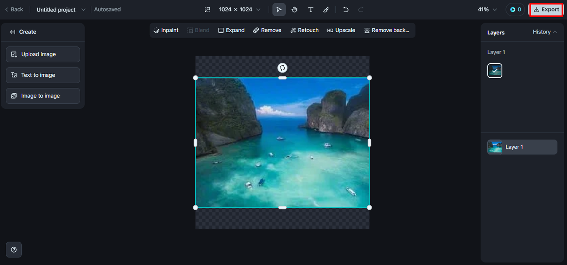Go Back to previous page
Viewport: 567px width, 265px height.
[14, 9]
